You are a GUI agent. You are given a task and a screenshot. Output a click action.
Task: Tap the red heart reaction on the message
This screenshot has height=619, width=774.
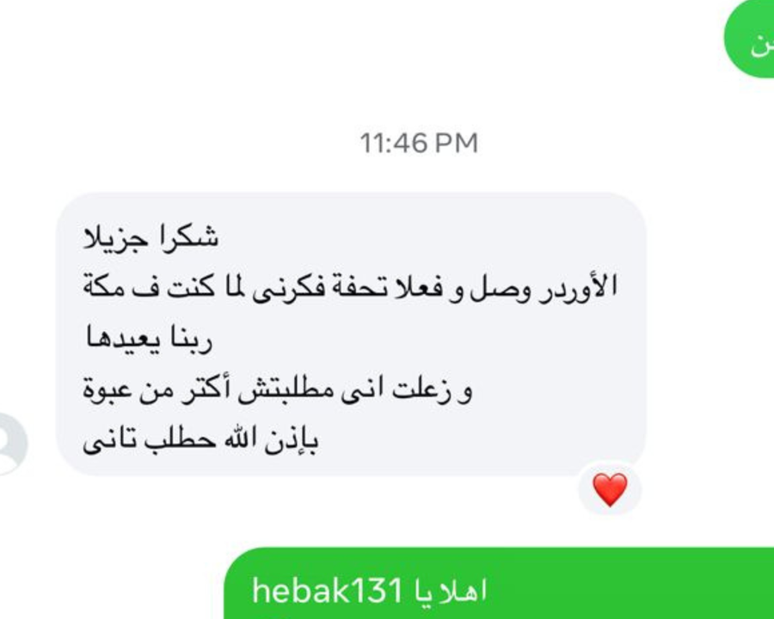(x=610, y=489)
